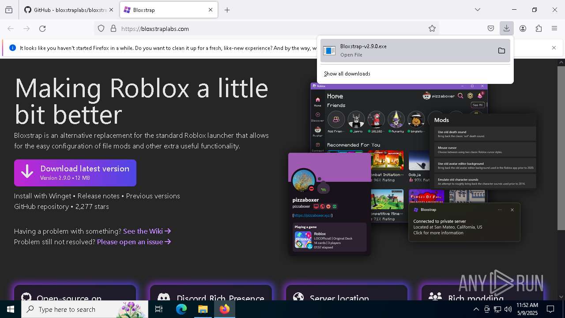
Task: Open Release notes link
Action: click(x=98, y=196)
